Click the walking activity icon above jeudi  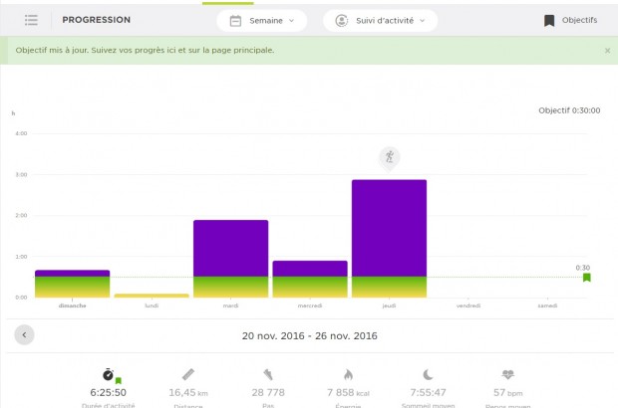point(390,156)
